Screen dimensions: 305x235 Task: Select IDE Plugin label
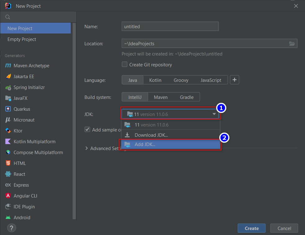click(x=24, y=206)
